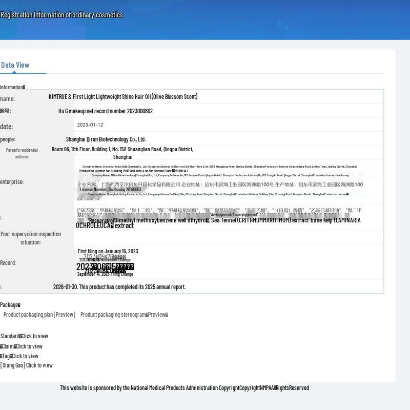Viewport: 410px width, 410px height.
Task: Select September 14, 2023 Filing Change entry
Action: click(105, 274)
